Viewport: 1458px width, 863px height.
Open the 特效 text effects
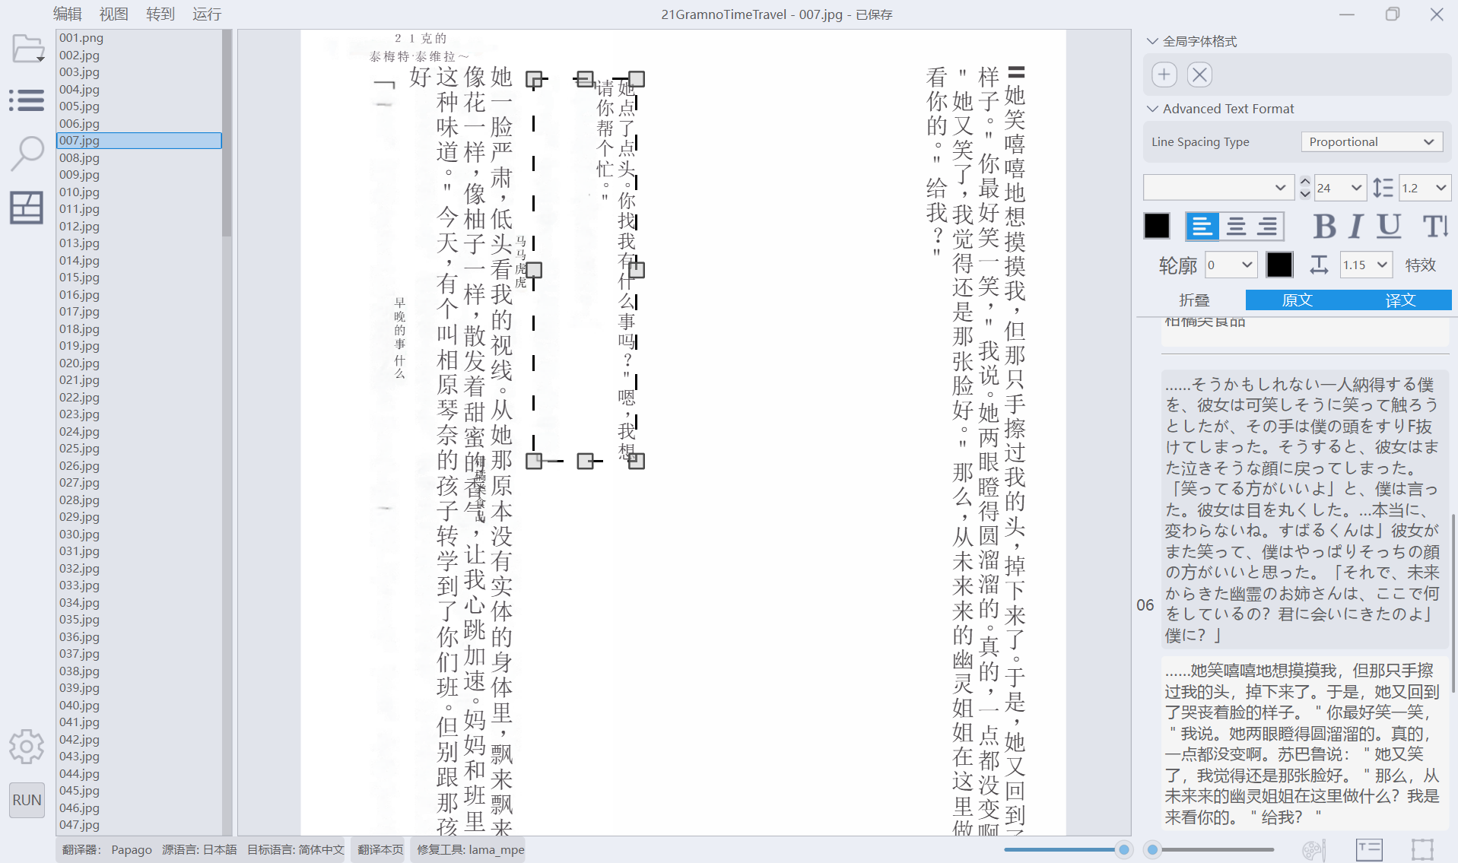(1420, 265)
